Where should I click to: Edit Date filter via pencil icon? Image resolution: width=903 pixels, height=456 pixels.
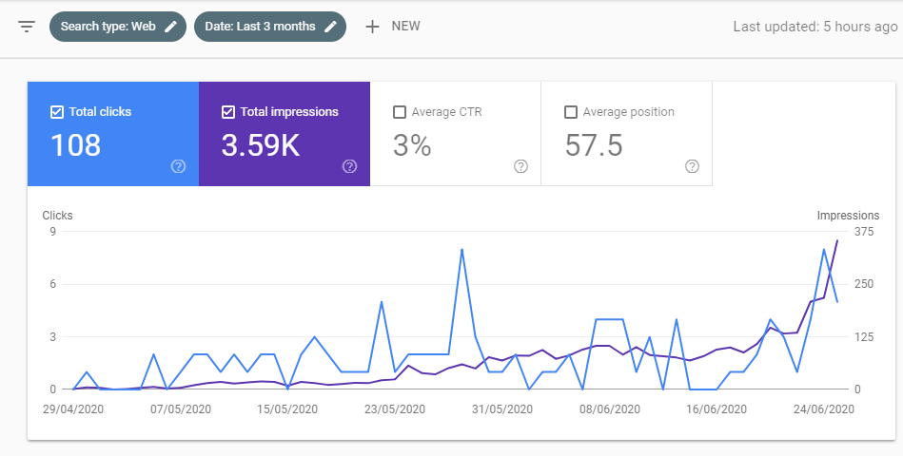click(x=330, y=27)
